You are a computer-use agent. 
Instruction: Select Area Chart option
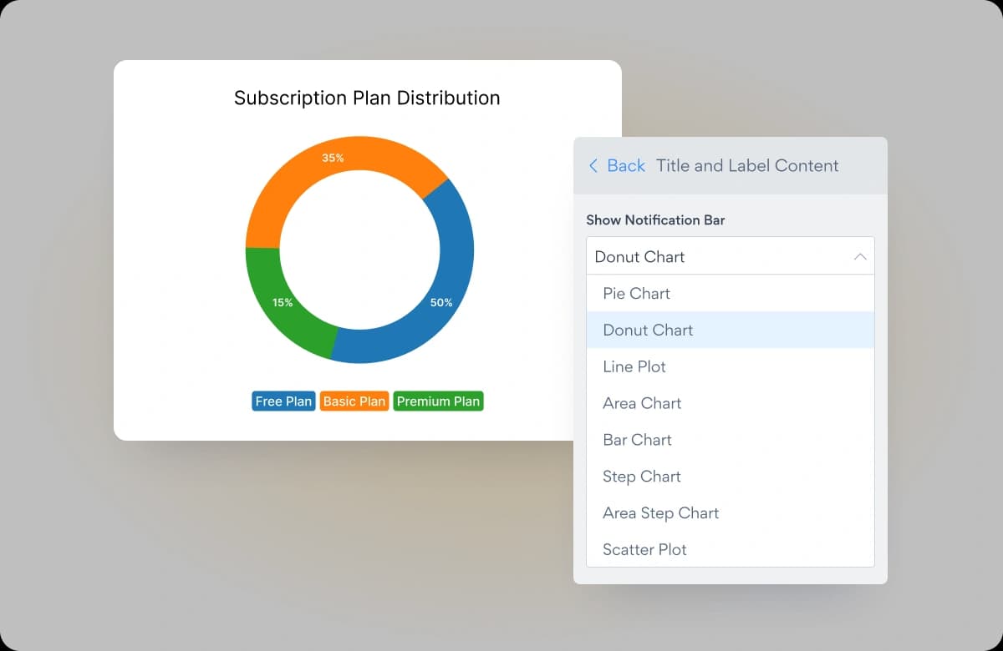click(x=731, y=404)
